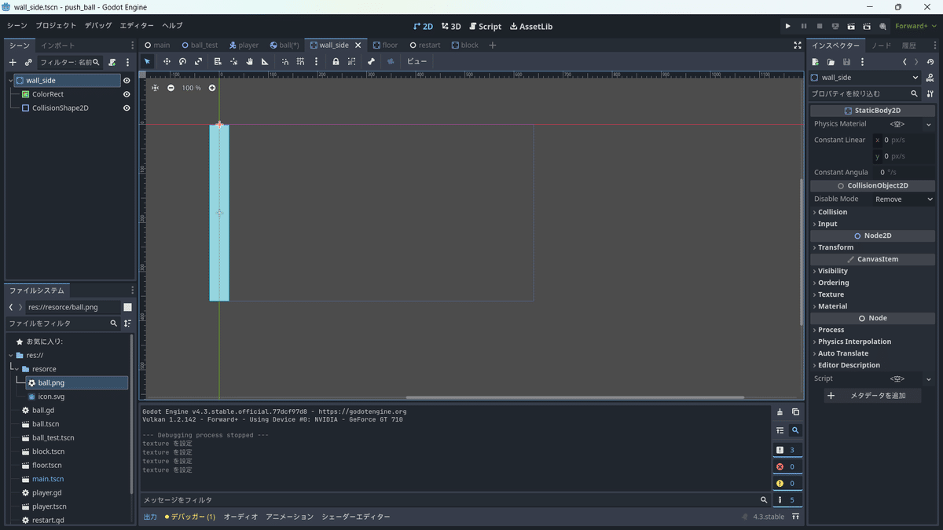Open the ビュー menu in the viewport
Screen dimensions: 943x530
pyautogui.click(x=416, y=61)
